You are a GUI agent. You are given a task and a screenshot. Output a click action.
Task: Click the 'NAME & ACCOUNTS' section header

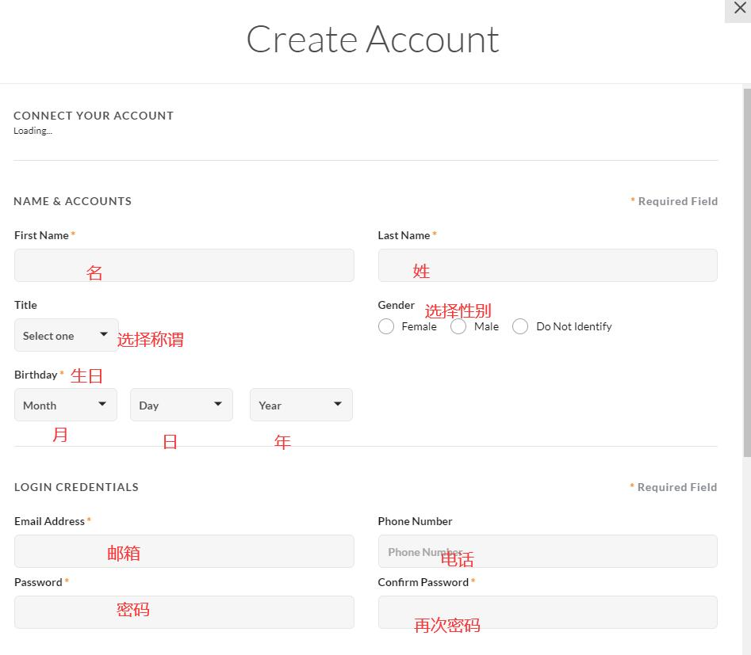[73, 201]
